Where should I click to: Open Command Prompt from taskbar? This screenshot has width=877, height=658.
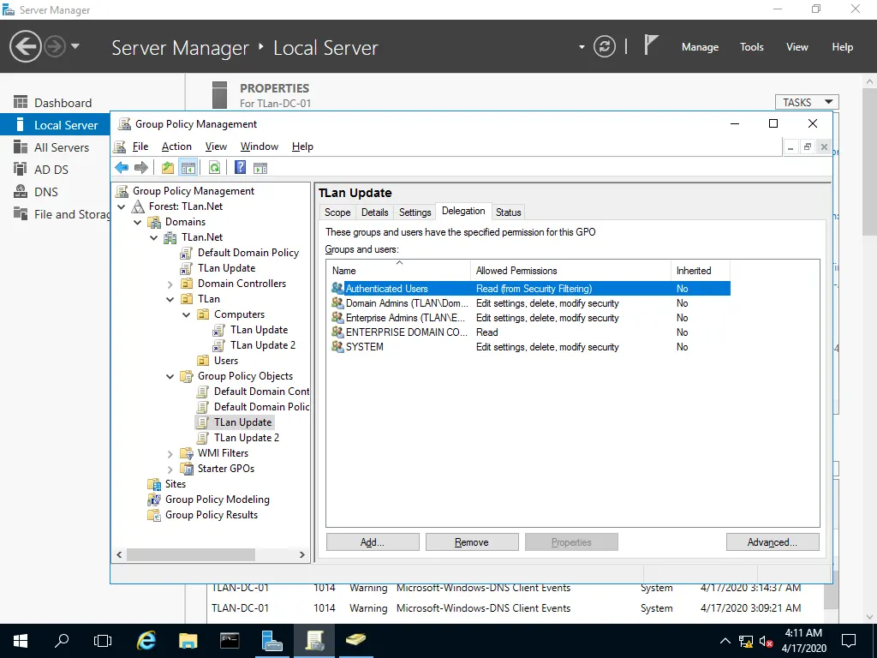tap(230, 641)
